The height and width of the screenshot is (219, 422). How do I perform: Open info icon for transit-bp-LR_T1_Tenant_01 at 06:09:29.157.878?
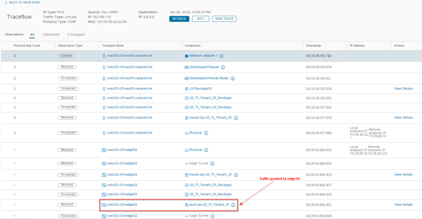(x=236, y=118)
